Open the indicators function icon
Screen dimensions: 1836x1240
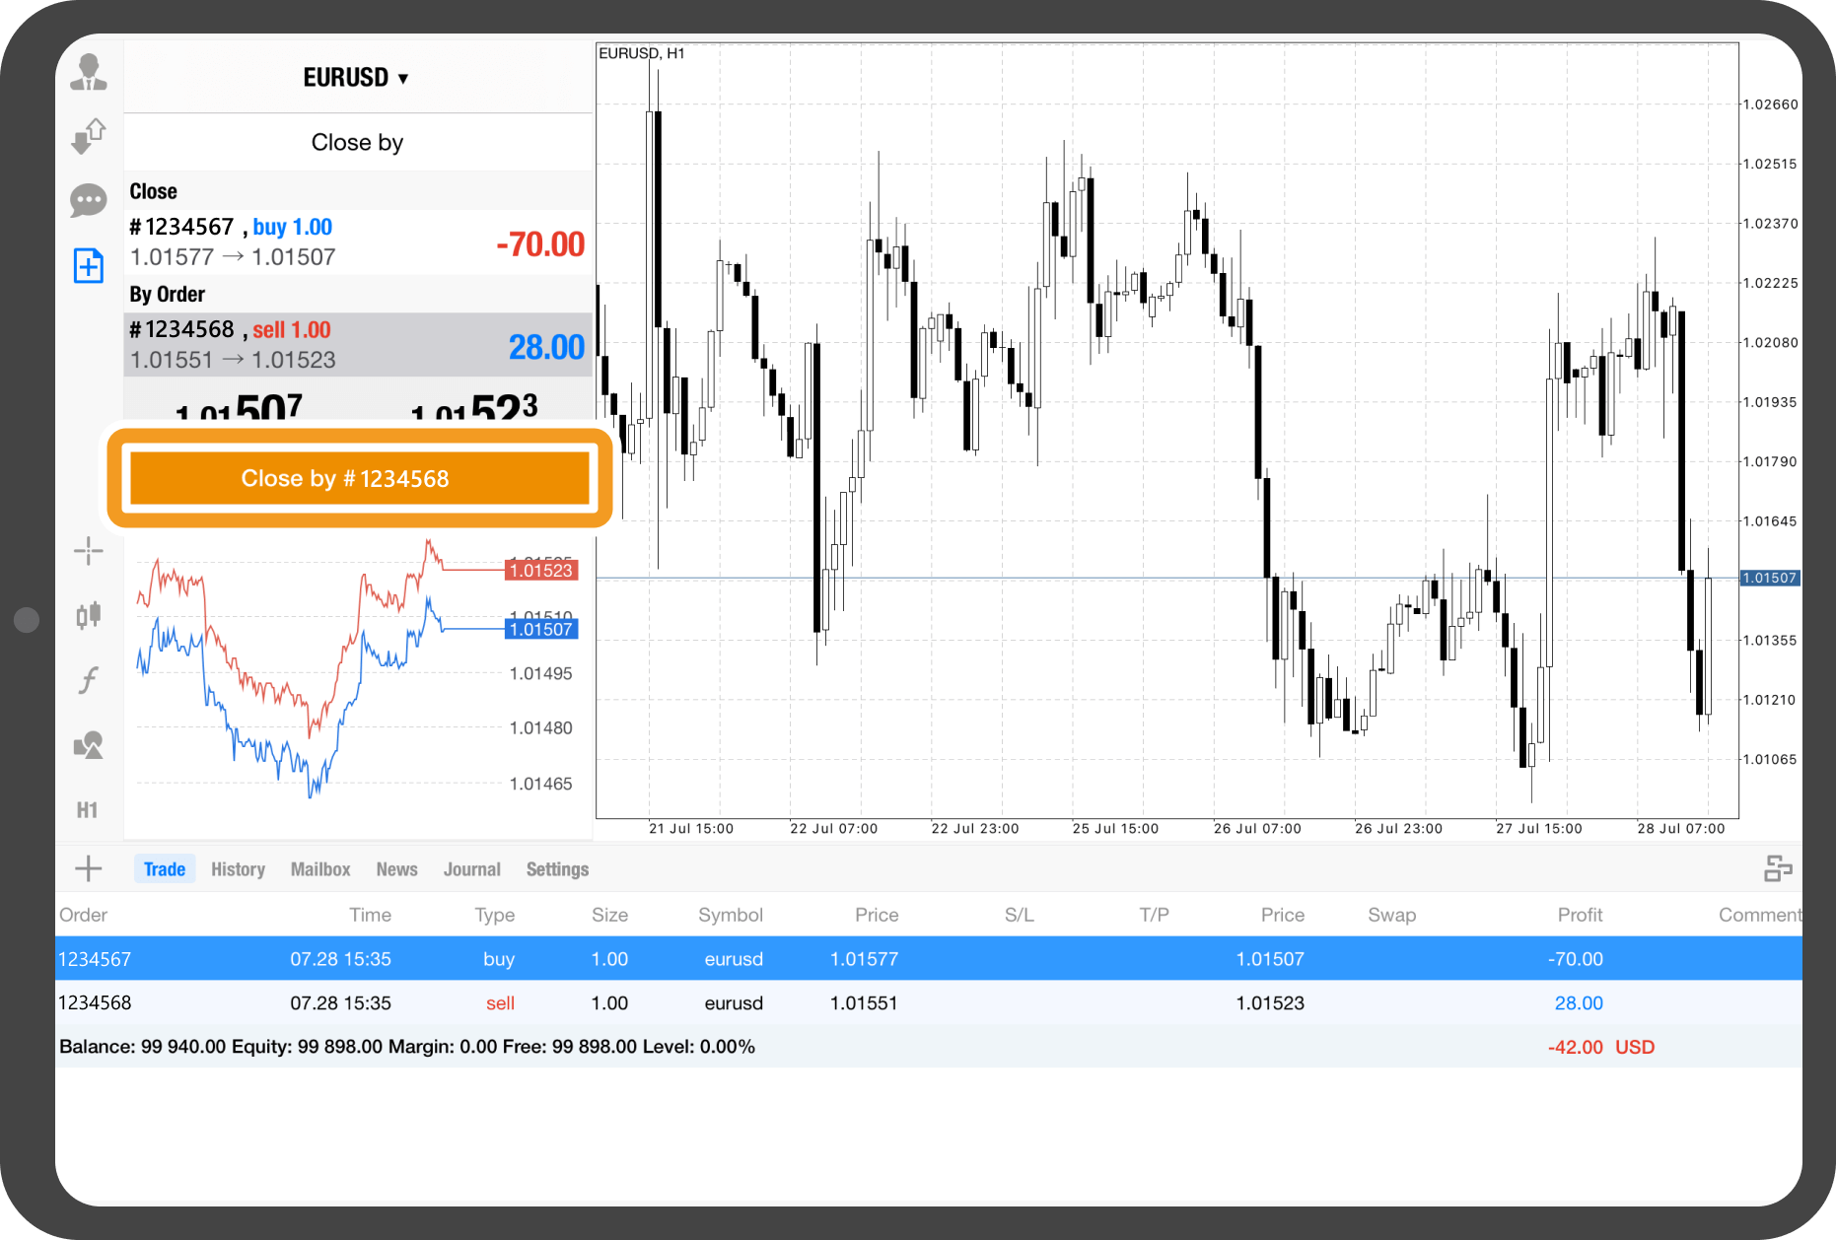89,680
